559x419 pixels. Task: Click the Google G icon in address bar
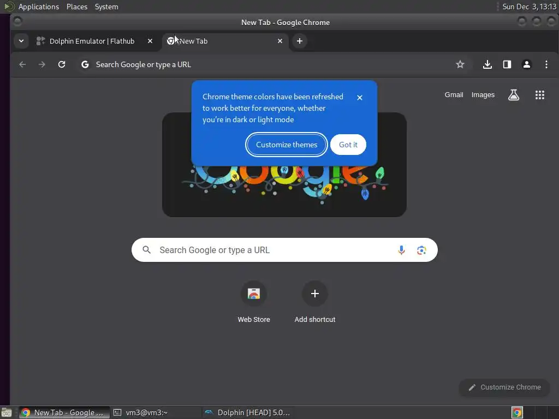(85, 64)
